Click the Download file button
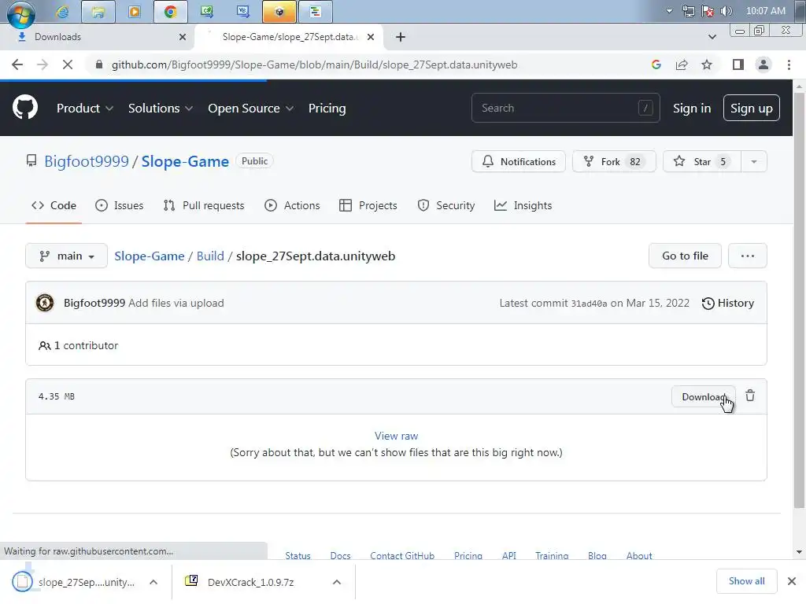Image resolution: width=806 pixels, height=604 pixels. click(x=703, y=396)
